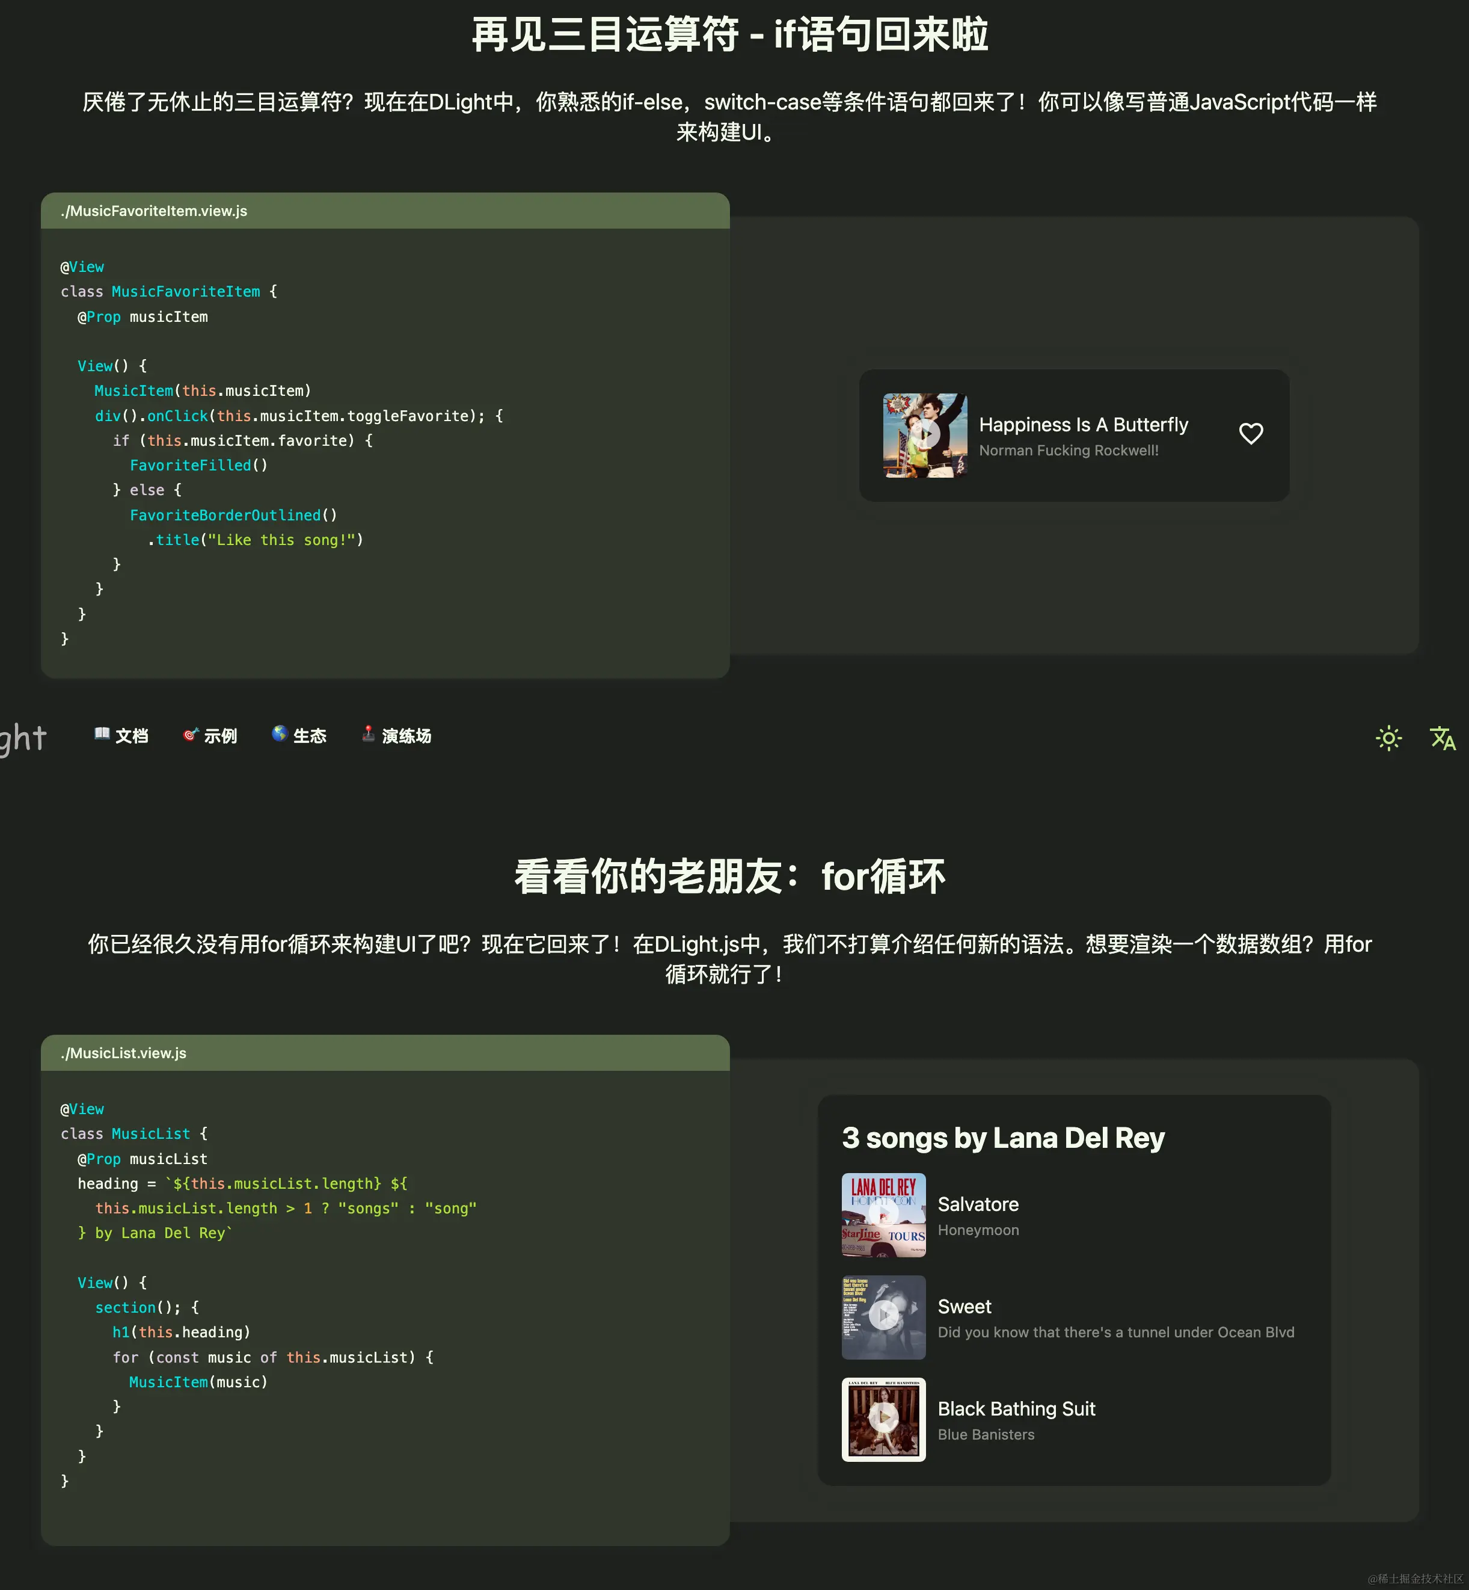Play the Sweet track
Viewport: 1469px width, 1590px height.
[x=883, y=1317]
